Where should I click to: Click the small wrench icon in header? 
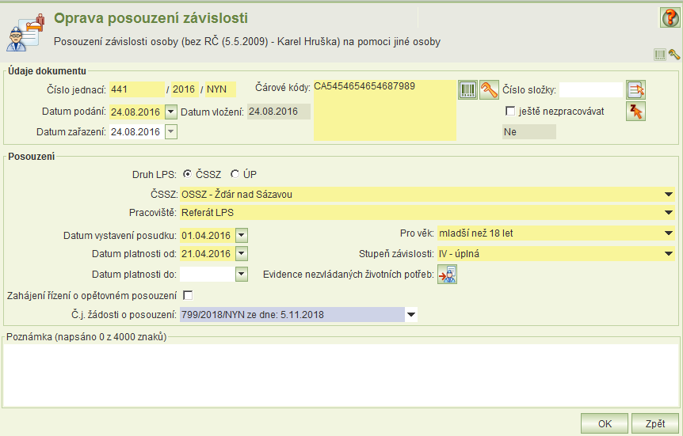pos(673,55)
